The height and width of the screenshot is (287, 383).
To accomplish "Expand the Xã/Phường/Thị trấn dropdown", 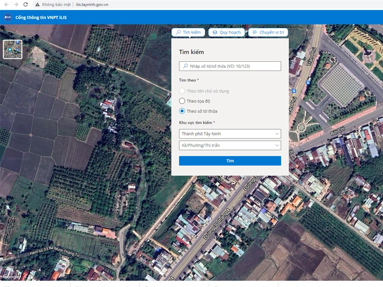I will coord(230,145).
